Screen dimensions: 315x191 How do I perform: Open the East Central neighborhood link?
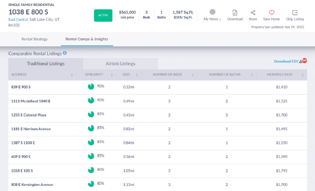(18, 19)
